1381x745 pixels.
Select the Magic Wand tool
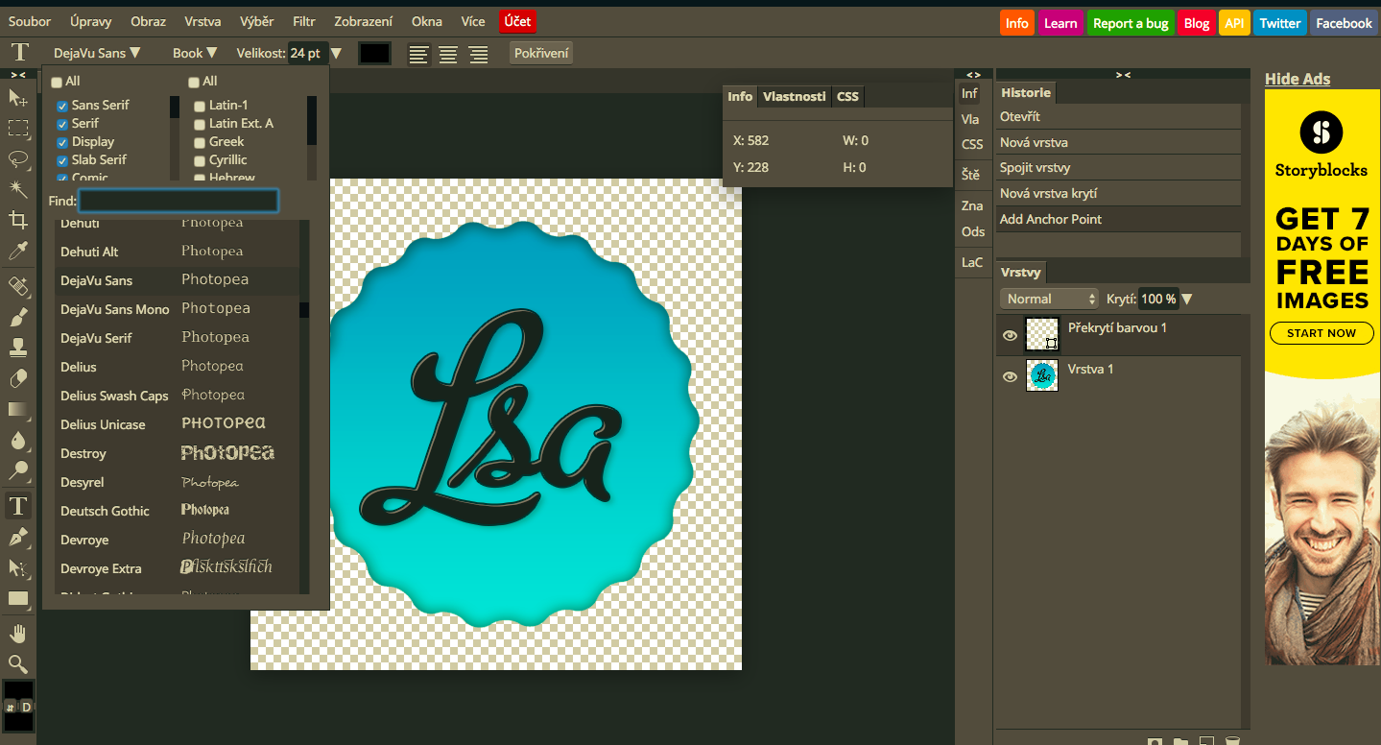(18, 189)
